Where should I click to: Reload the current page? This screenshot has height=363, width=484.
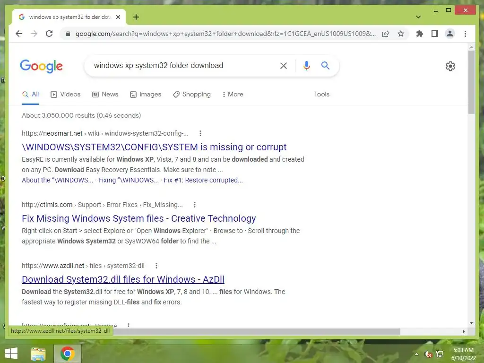click(x=49, y=34)
